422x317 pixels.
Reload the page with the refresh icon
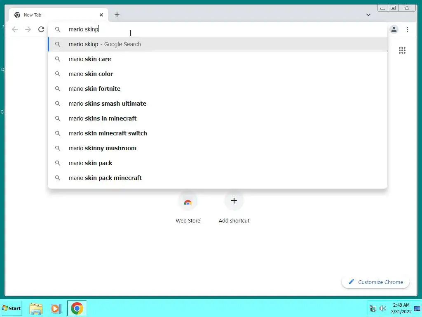pos(41,29)
